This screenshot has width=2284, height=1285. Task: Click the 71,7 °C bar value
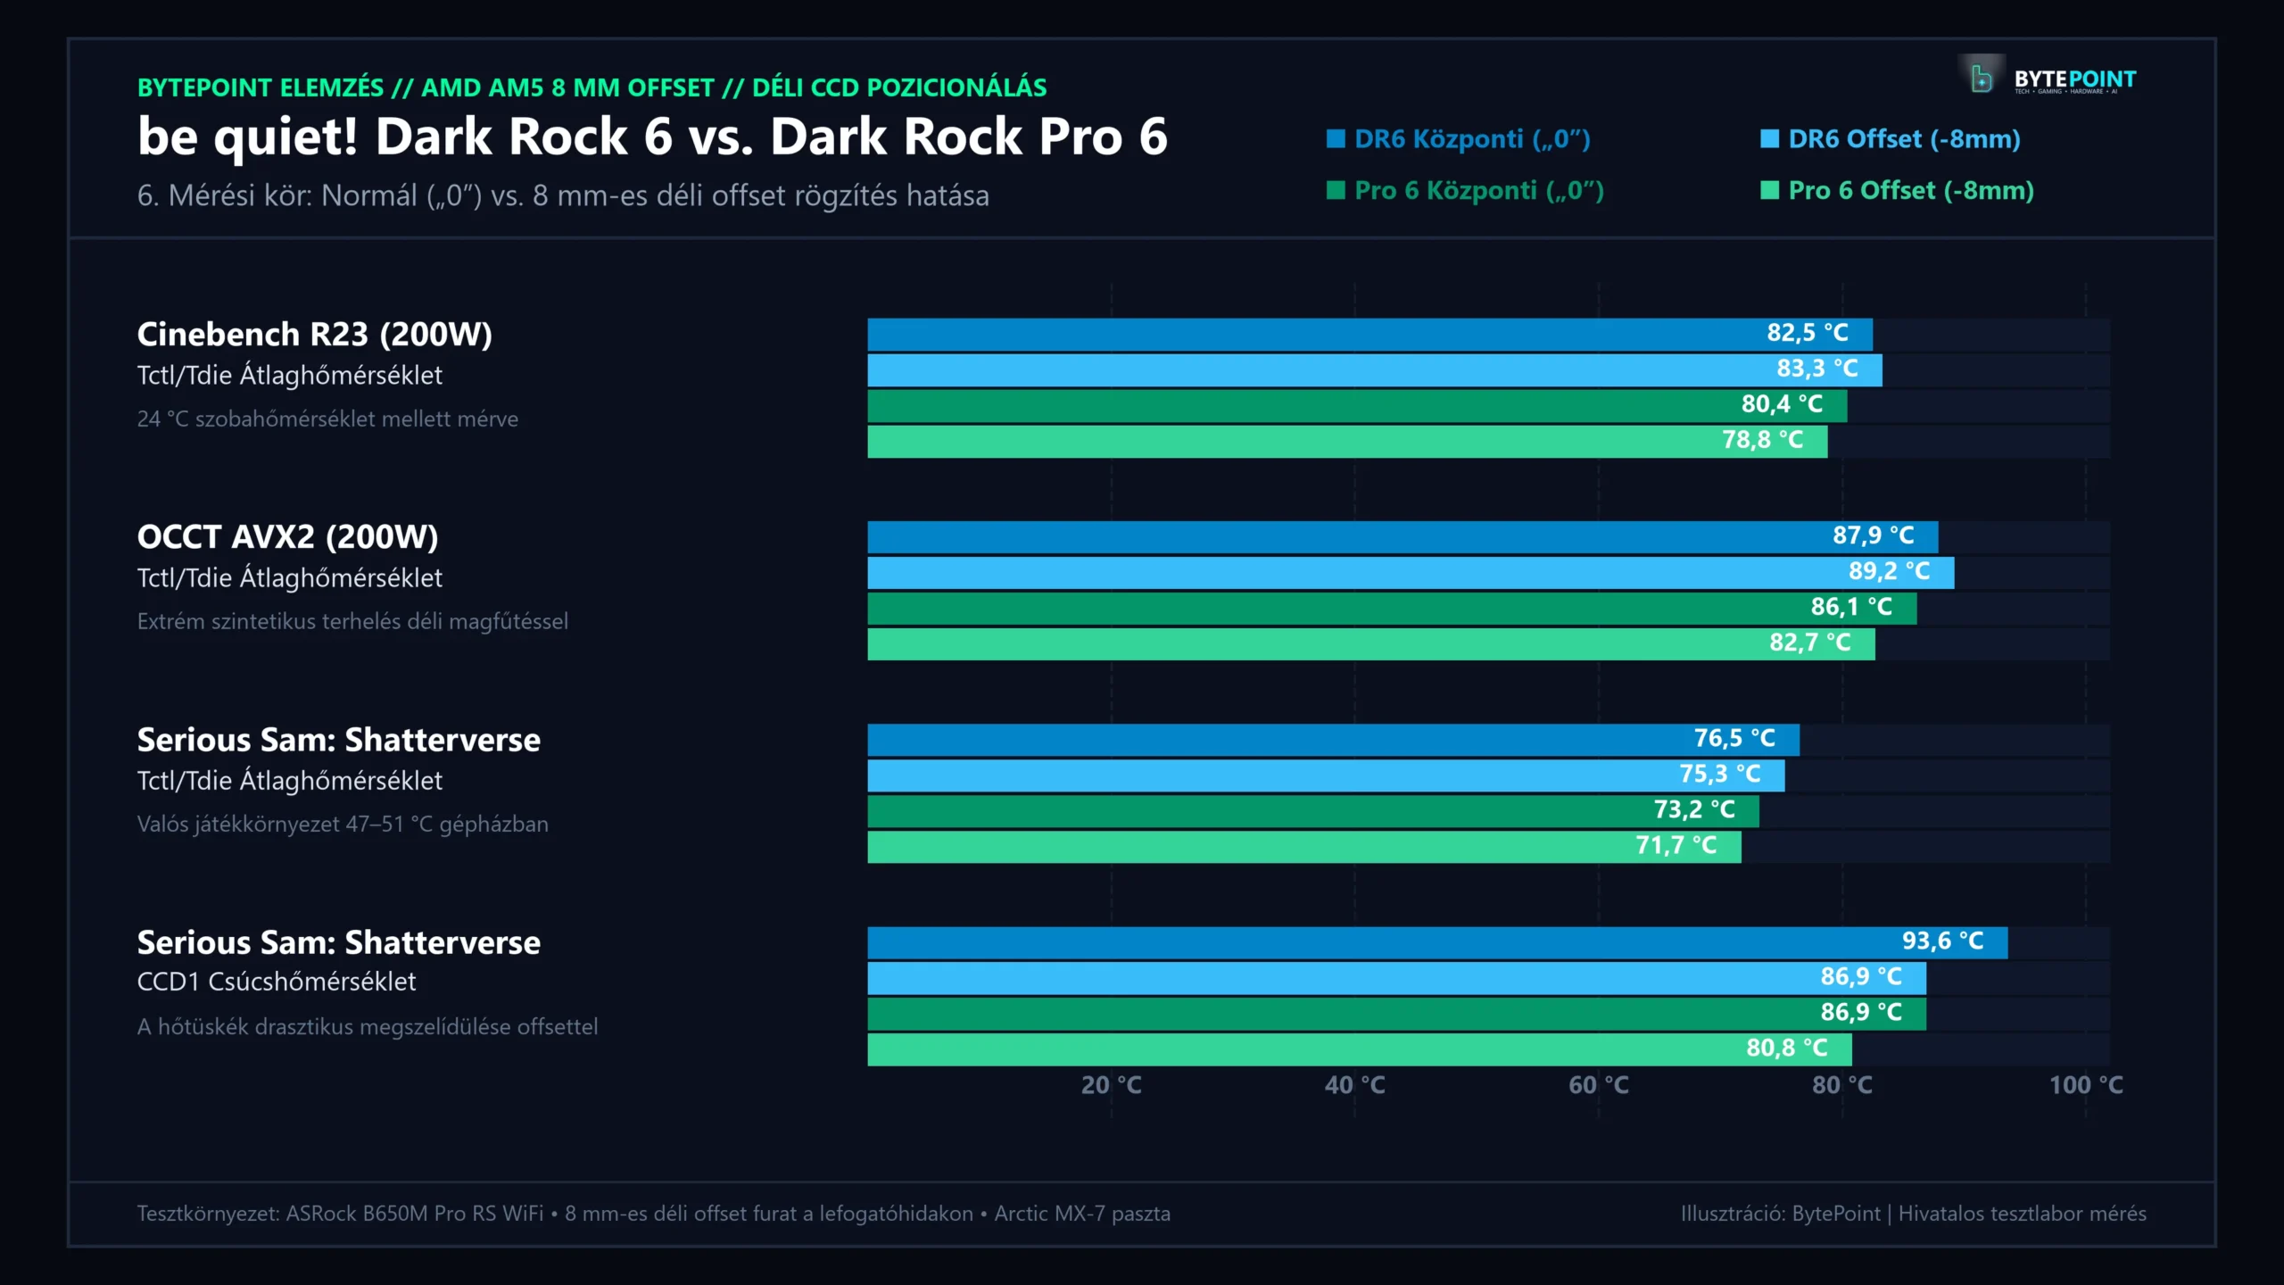tap(1676, 845)
